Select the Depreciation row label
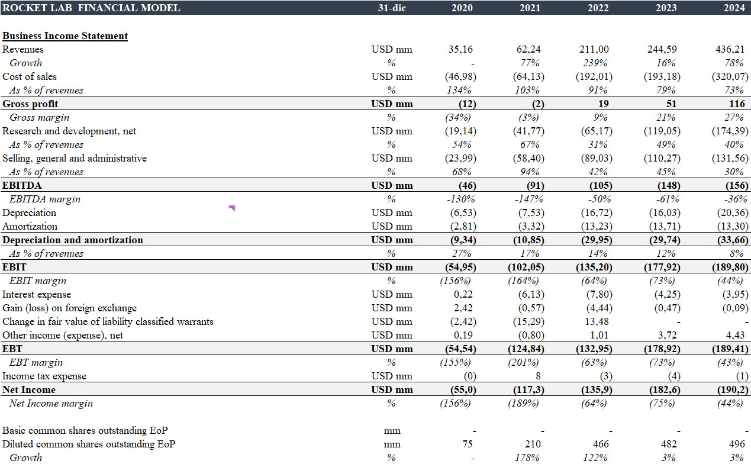 click(30, 212)
